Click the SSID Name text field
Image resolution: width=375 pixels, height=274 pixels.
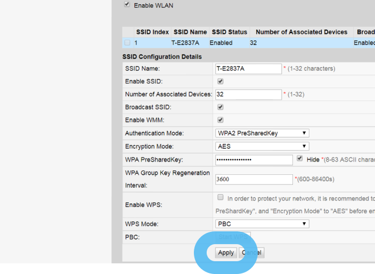248,69
